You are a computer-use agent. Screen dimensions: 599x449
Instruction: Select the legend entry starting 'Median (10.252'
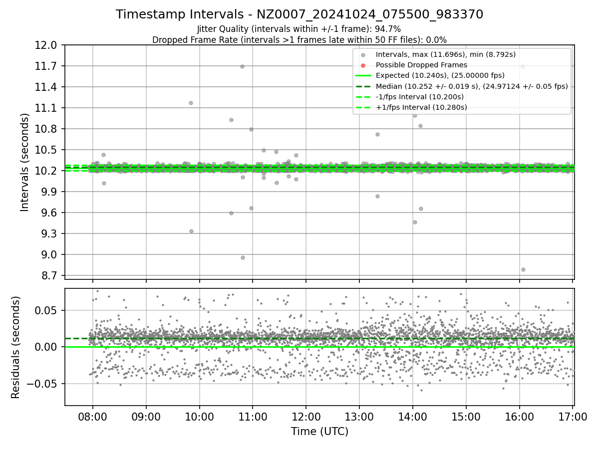pyautogui.click(x=472, y=86)
